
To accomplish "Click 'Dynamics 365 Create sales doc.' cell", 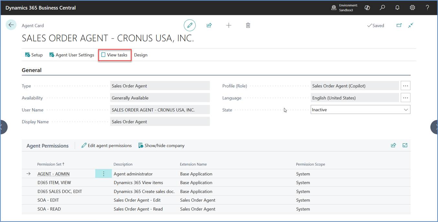I will [x=144, y=191].
